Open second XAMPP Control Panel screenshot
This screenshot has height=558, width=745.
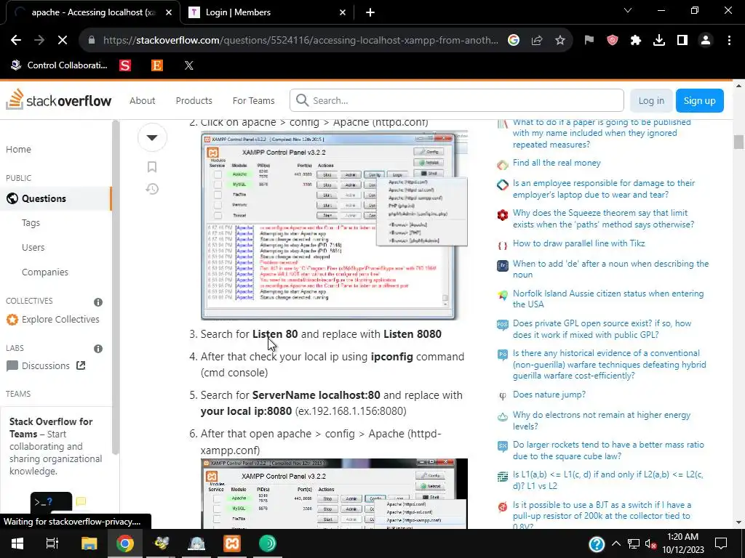coord(334,493)
